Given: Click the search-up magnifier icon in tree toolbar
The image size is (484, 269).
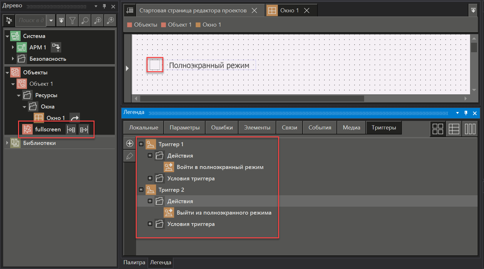Looking at the screenshot, I should point(98,21).
